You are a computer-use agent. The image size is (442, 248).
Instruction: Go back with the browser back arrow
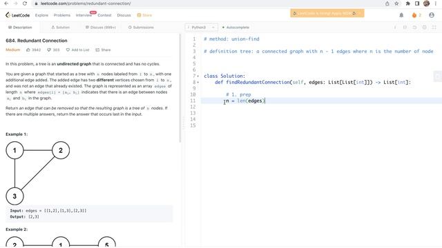(x=6, y=3)
